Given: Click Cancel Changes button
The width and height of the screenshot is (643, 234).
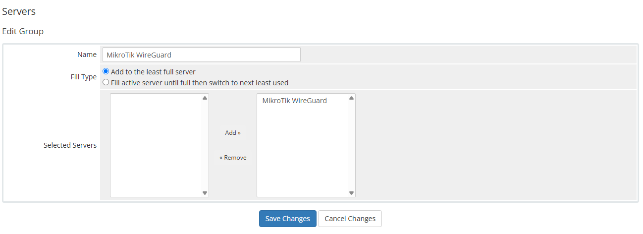Looking at the screenshot, I should pyautogui.click(x=350, y=219).
